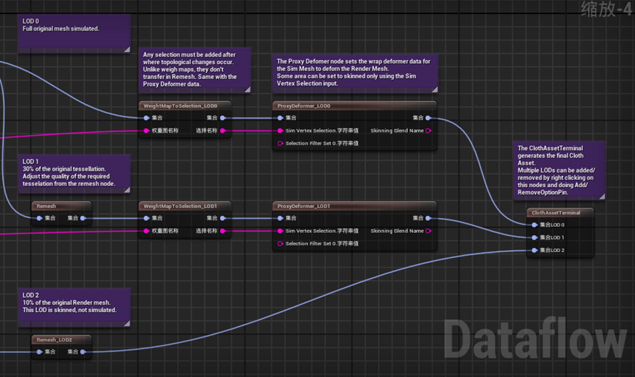Click the 集合LOD 2 input pin on ClothAssetTerminal
The image size is (635, 377).
pos(534,250)
